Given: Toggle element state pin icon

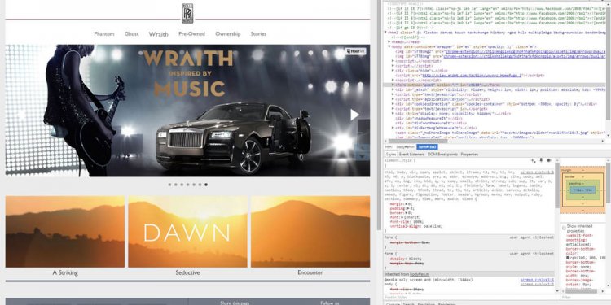Looking at the screenshot, I should (541, 160).
